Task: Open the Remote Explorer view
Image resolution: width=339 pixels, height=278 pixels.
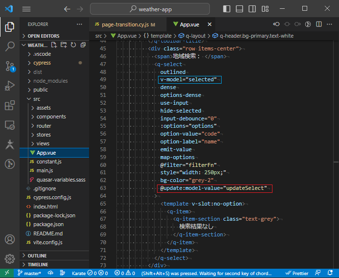Action: [10, 125]
